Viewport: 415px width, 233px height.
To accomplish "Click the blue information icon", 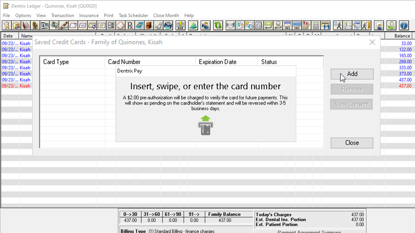I will tap(404, 25).
